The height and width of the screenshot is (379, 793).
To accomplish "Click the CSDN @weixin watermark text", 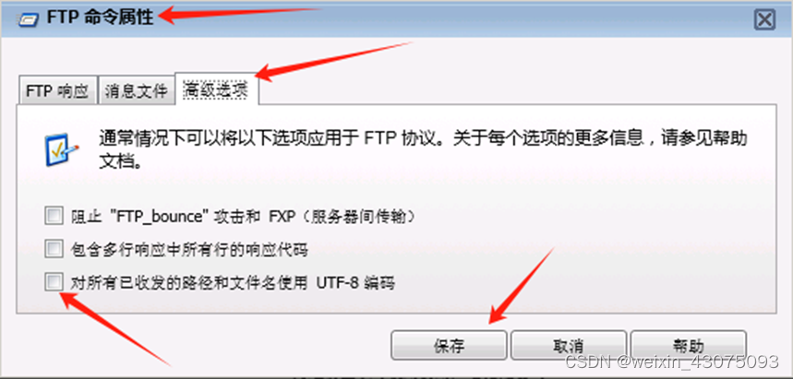I will pyautogui.click(x=672, y=361).
